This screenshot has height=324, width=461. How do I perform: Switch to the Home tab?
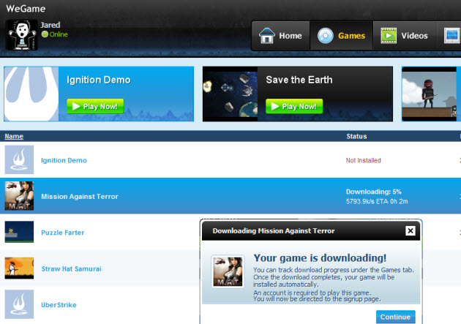[280, 36]
